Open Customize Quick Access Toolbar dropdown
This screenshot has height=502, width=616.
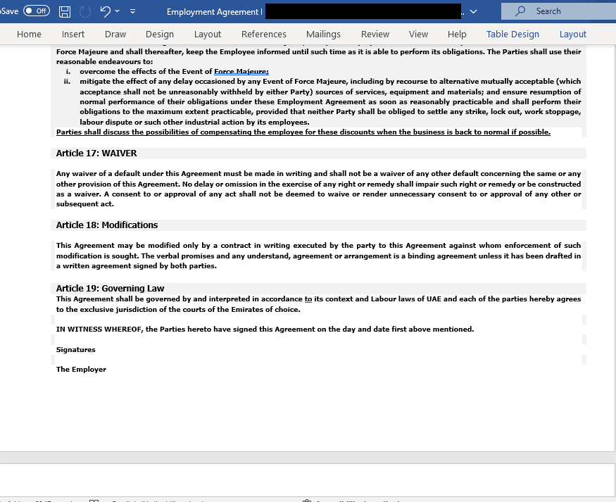click(x=133, y=11)
